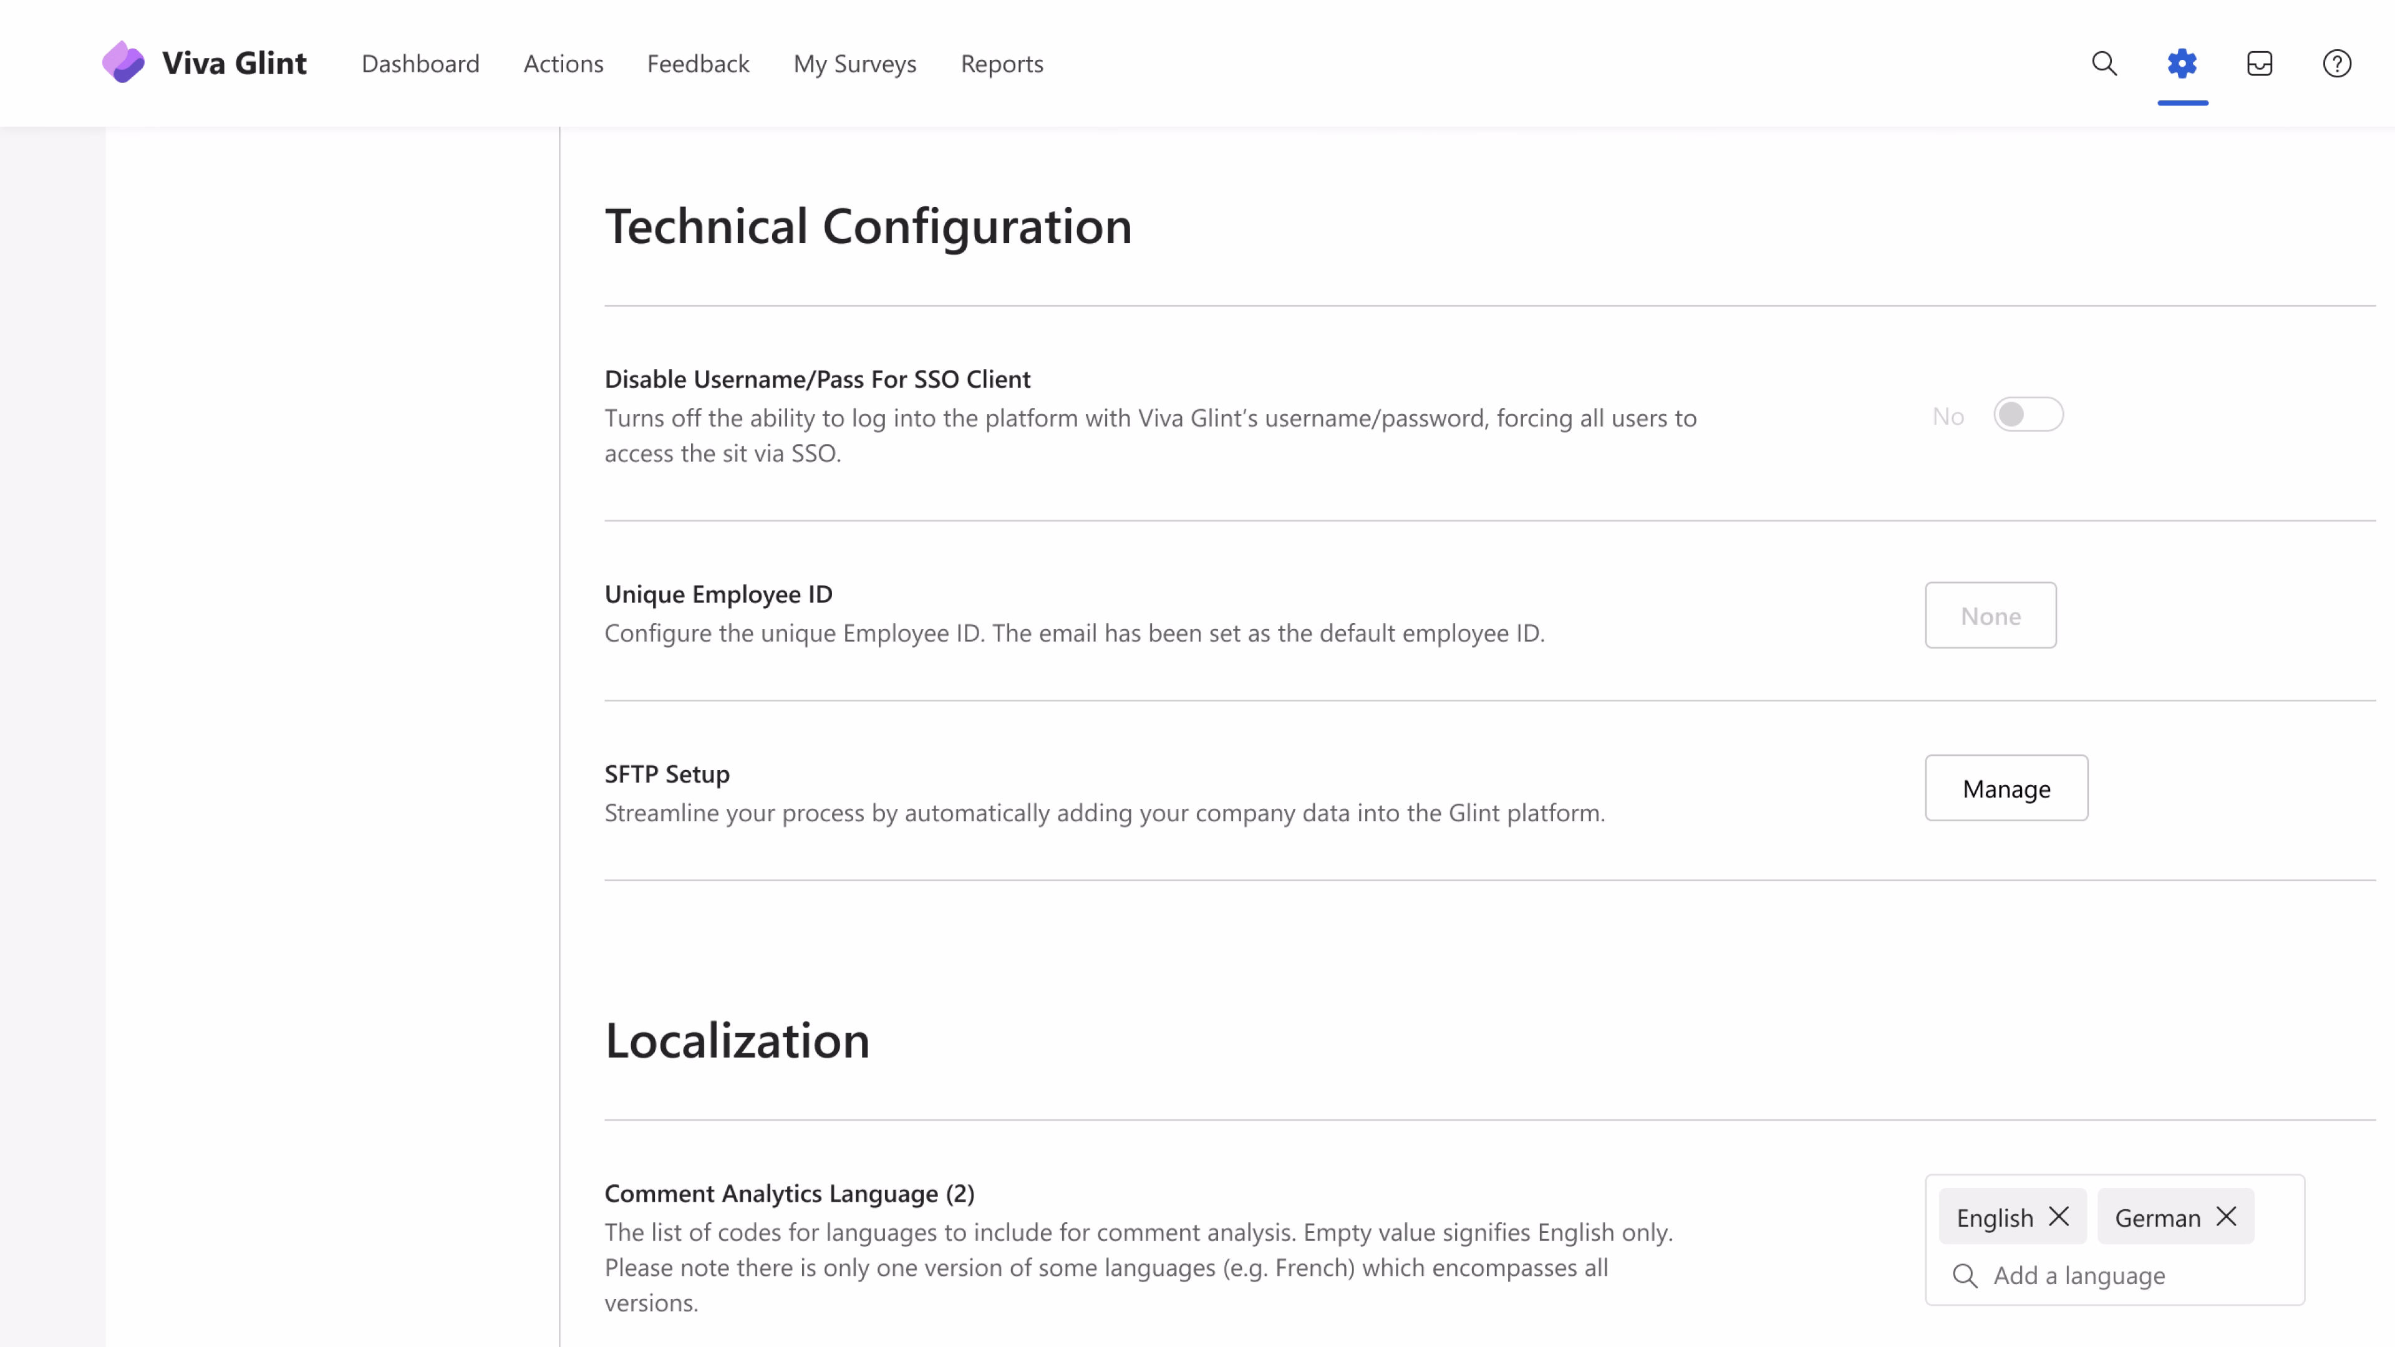Click Technical Configuration heading

click(868, 226)
